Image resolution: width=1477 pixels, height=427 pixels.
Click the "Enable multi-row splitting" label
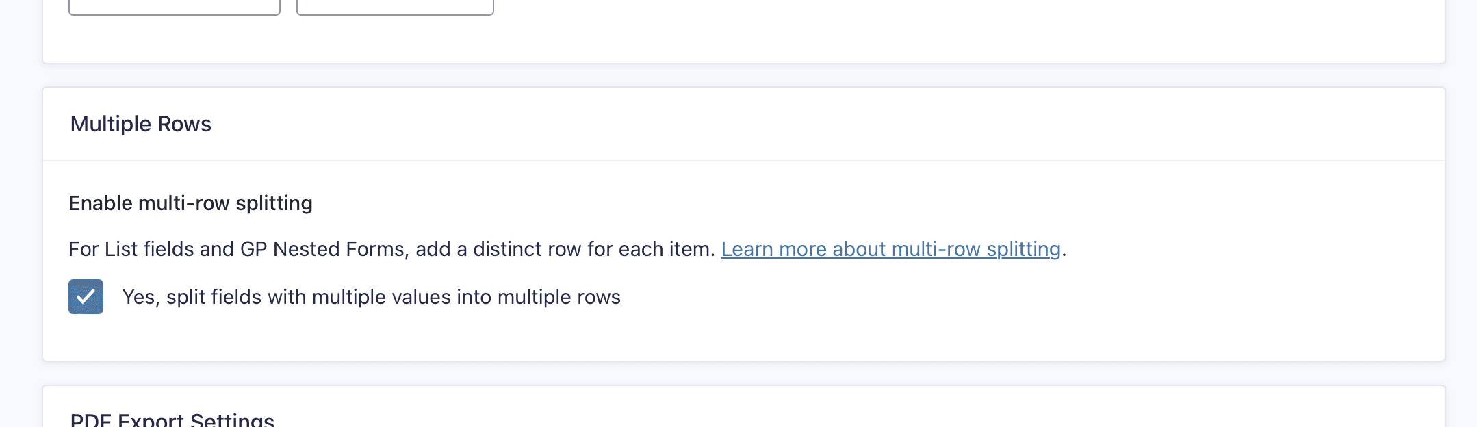click(x=190, y=203)
